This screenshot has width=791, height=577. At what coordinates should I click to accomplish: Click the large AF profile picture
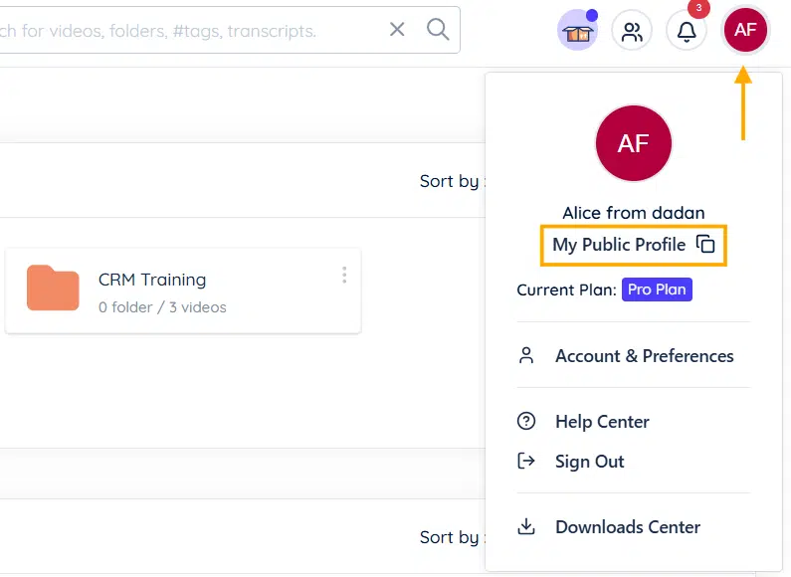click(634, 143)
